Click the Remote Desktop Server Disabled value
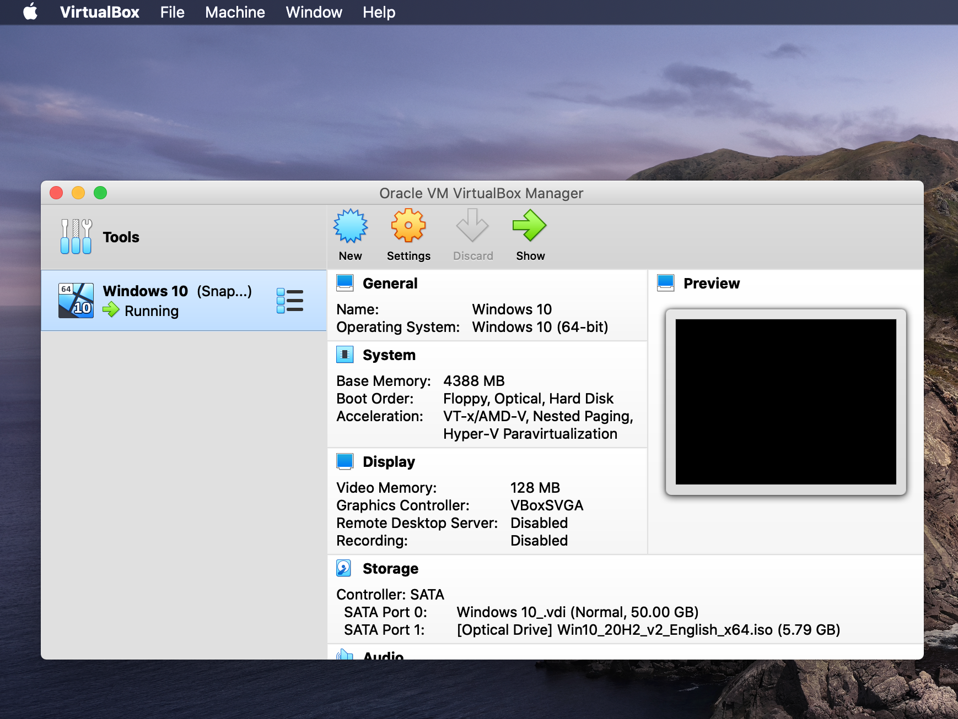 coord(539,523)
